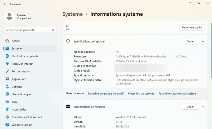Collapse the Spécifications de l'appareil section
Screen dimensions: 212x129
tap(203, 41)
